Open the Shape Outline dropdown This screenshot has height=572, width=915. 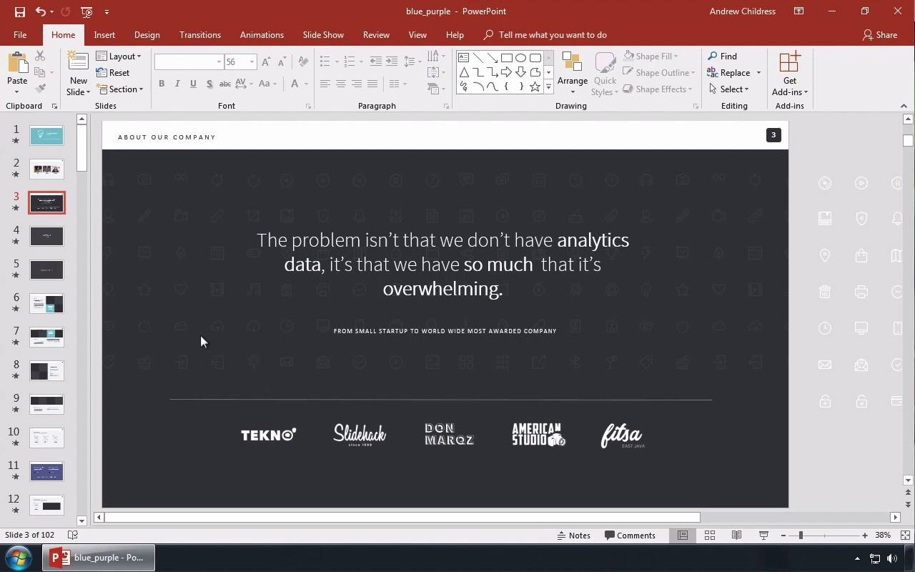click(x=658, y=73)
